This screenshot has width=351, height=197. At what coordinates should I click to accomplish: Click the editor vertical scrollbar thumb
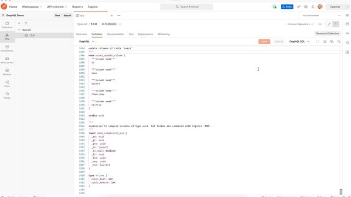341,192
